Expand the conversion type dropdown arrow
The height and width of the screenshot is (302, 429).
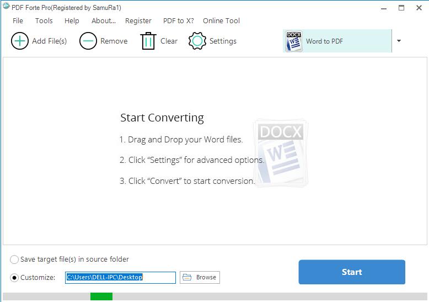click(399, 41)
